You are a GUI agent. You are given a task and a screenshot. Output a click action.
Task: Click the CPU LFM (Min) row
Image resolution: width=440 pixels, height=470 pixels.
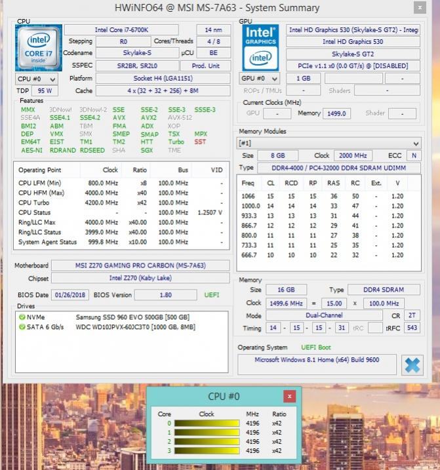point(121,183)
